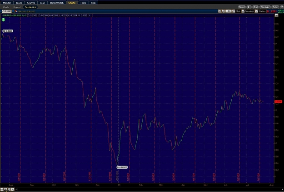Click the red icon before GBP/USD-EUR/USD

[16, 11]
